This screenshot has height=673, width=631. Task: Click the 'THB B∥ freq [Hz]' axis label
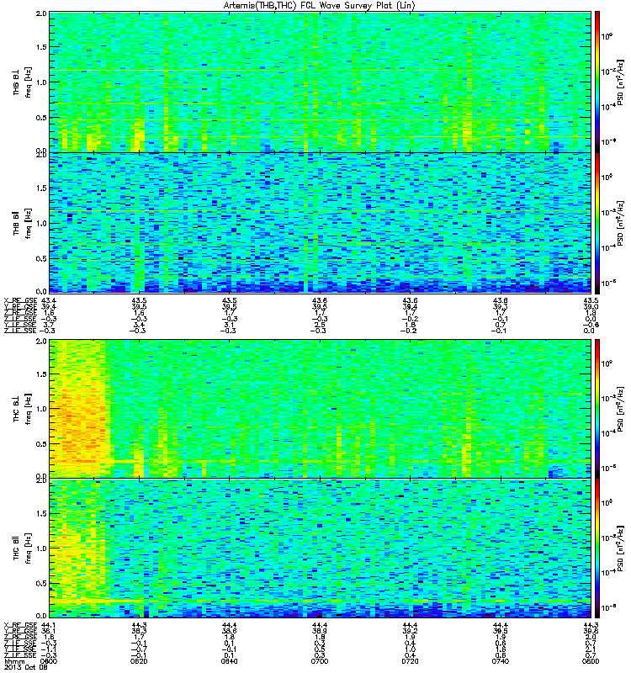point(22,223)
